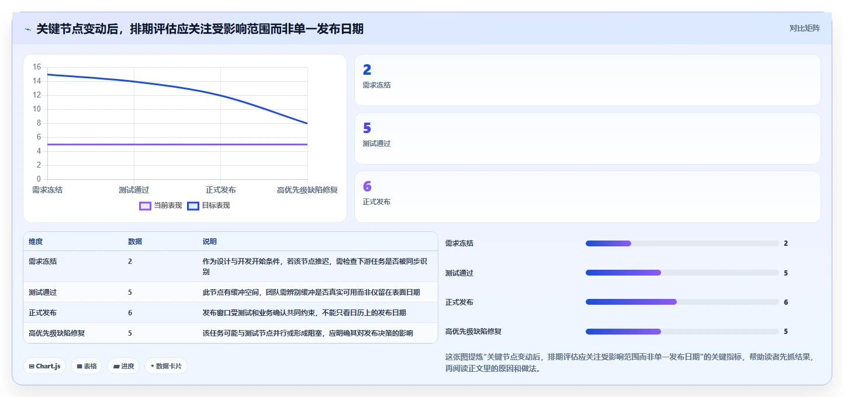Click the description starting 作为设计与开发开始条件
This screenshot has width=844, height=397.
pos(316,267)
